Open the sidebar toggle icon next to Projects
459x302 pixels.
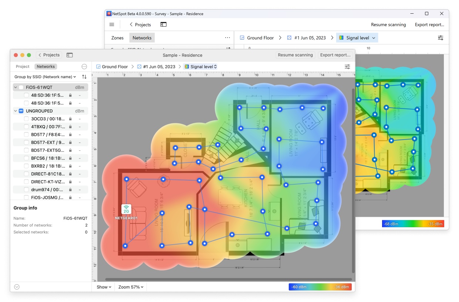pos(70,55)
